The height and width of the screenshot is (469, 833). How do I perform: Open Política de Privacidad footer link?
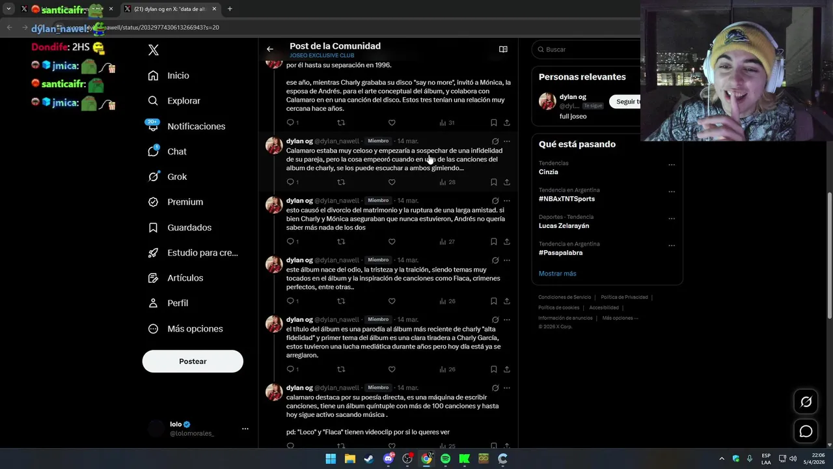[x=624, y=297]
